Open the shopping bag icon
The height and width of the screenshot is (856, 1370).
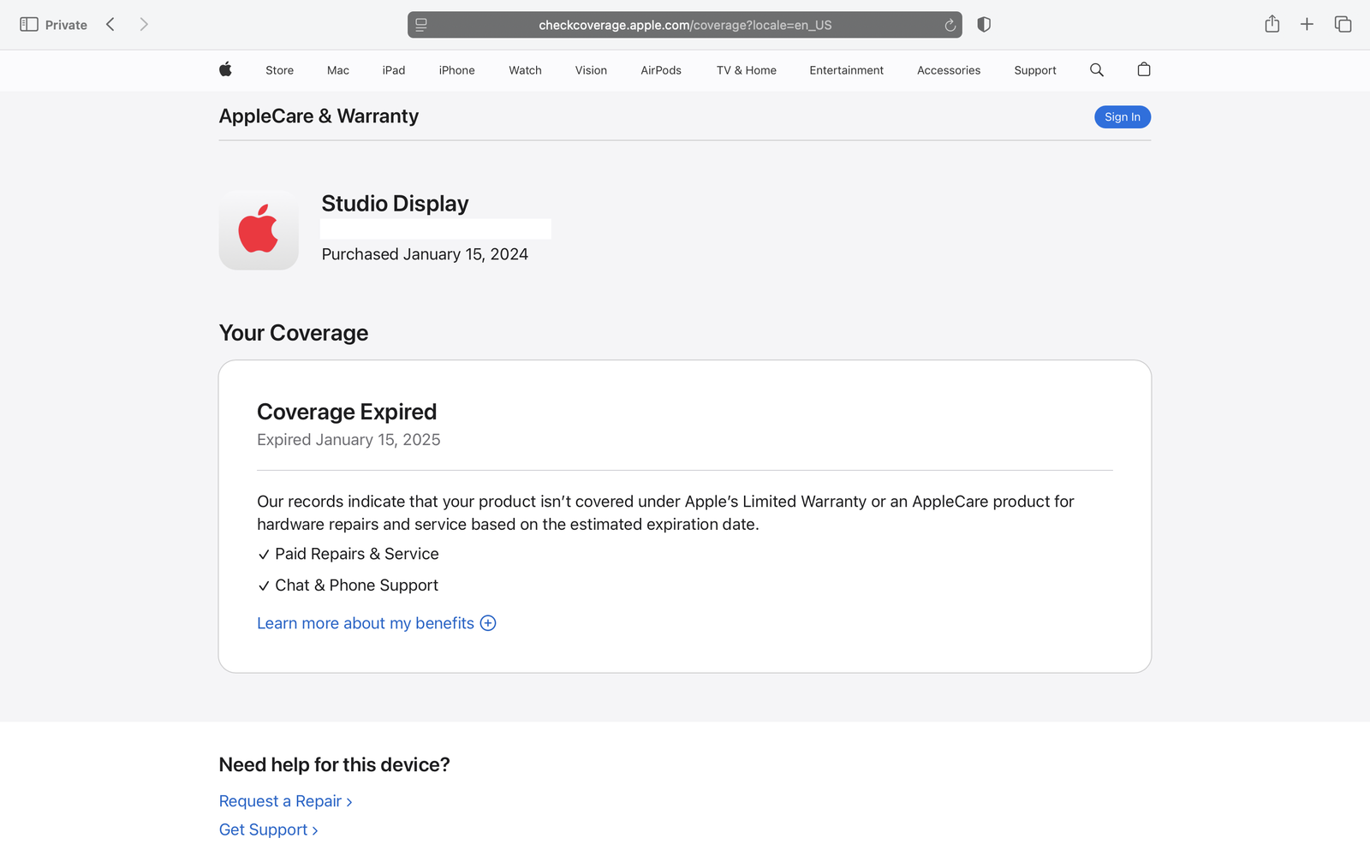(x=1143, y=70)
